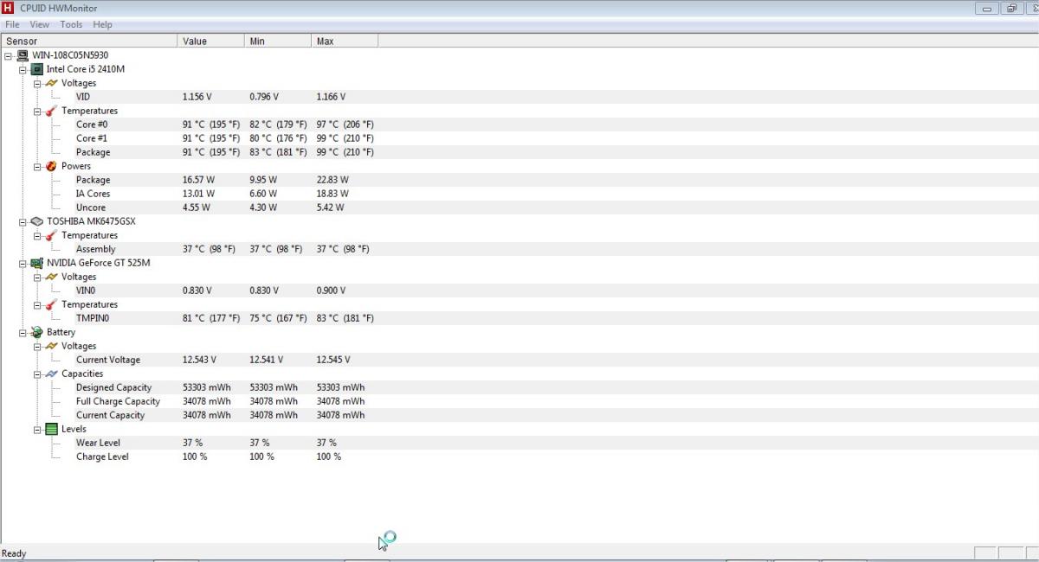The height and width of the screenshot is (562, 1039).
Task: Click the hard drive icon for TOSHIBA MK6475GSX
Action: 37,221
